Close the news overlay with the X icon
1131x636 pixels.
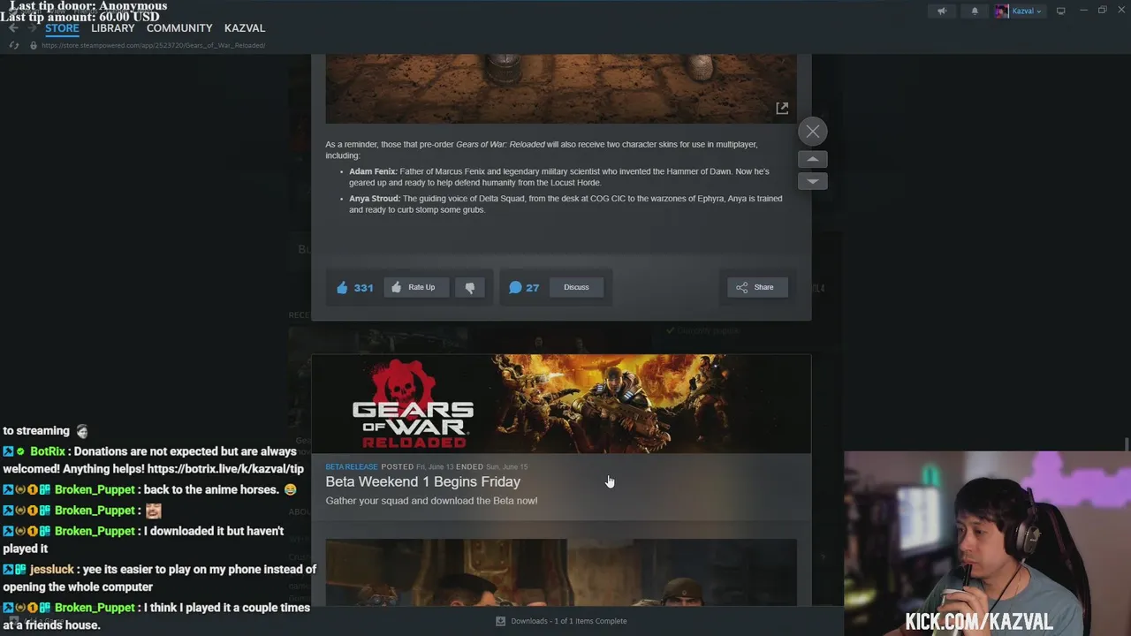point(812,132)
